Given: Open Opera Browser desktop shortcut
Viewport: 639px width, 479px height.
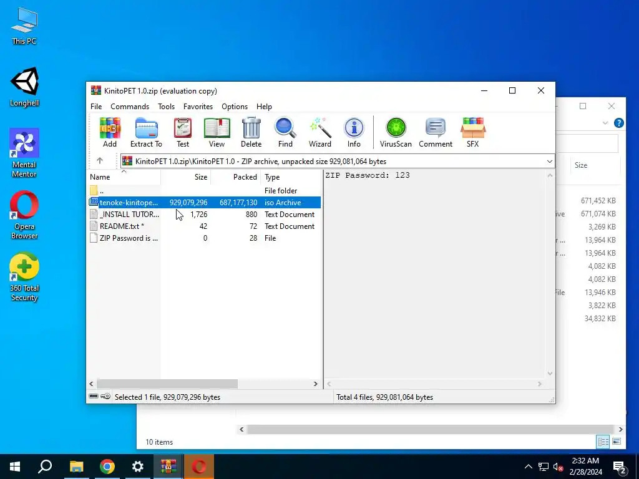Looking at the screenshot, I should (x=24, y=215).
